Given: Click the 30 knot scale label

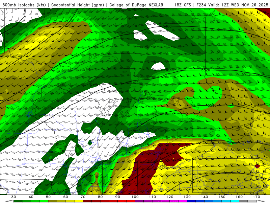Looking at the screenshot, I should tap(13, 197).
